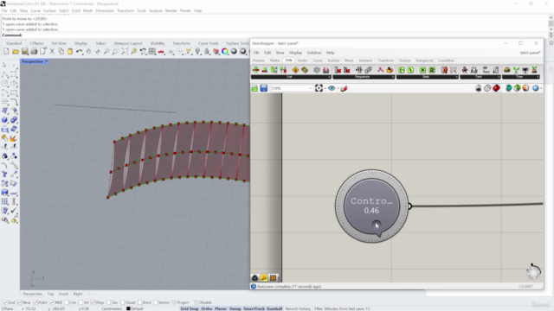Open the Perspective viewport title dropdown arrow

(x=47, y=61)
